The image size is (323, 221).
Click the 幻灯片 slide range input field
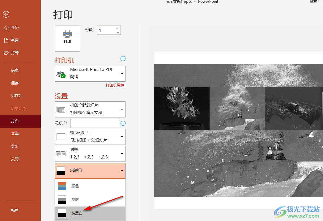[x=95, y=123]
